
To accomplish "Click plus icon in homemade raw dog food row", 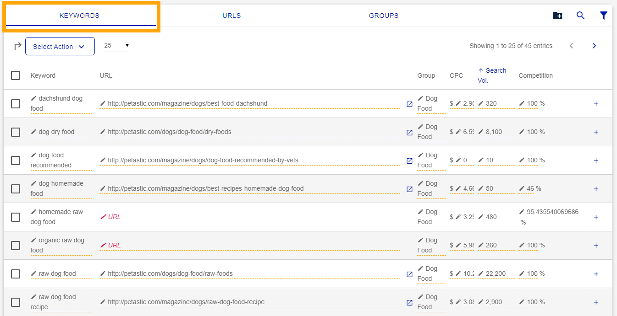I will click(596, 217).
